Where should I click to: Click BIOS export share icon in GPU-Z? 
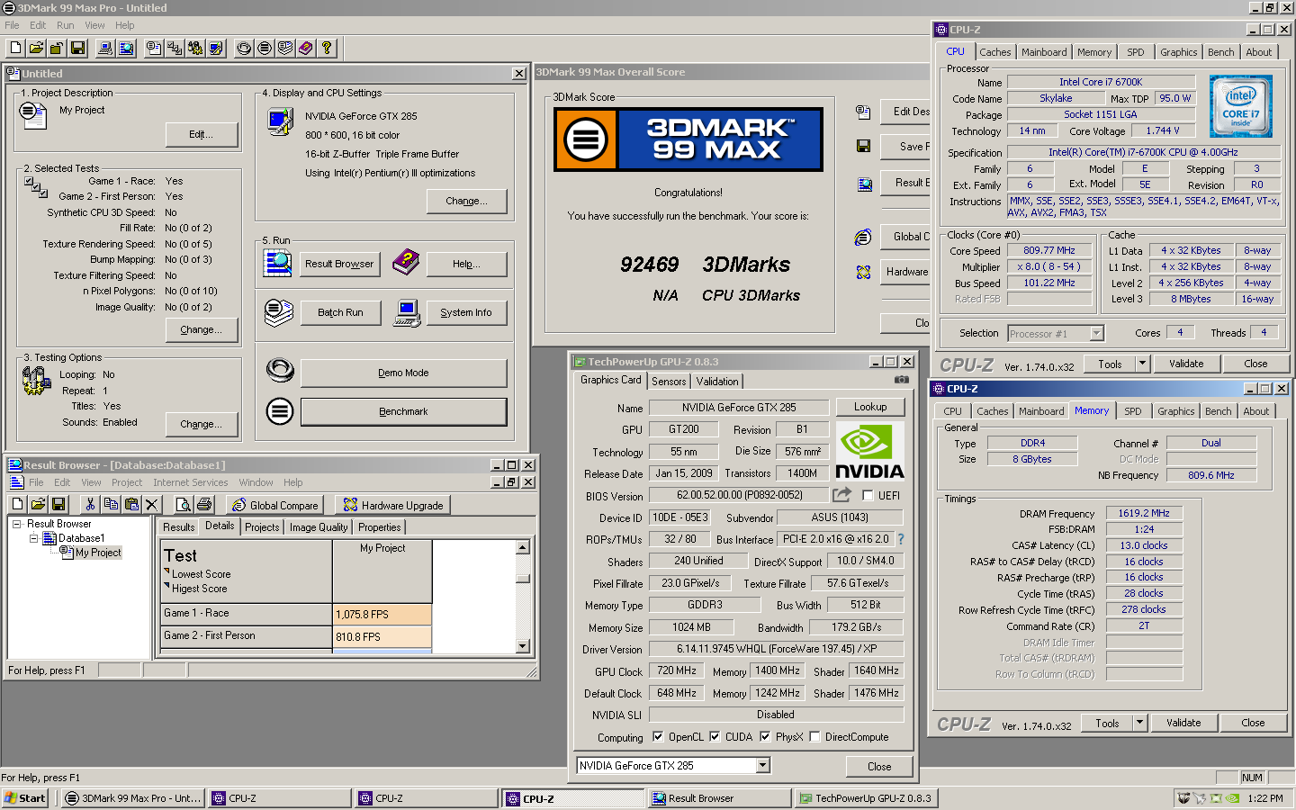coord(841,495)
